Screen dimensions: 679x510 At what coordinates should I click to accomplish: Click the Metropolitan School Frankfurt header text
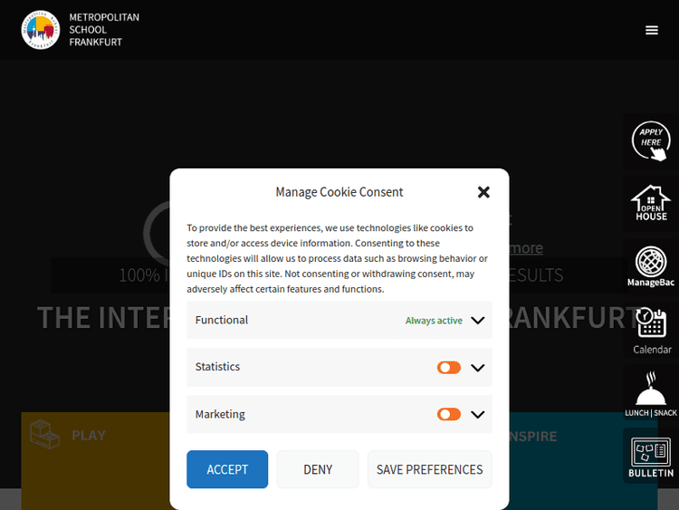[x=104, y=30]
